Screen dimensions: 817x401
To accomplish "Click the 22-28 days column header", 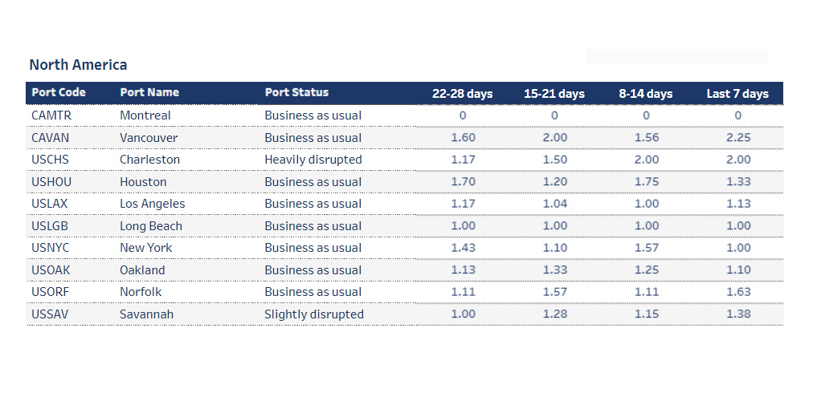I will coord(463,94).
